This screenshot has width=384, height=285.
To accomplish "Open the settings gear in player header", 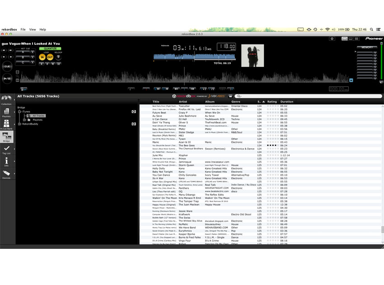I will click(x=332, y=39).
